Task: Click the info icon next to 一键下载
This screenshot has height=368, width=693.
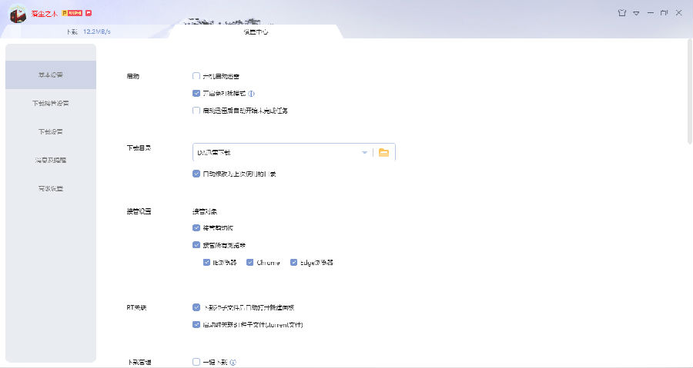Action: point(233,363)
